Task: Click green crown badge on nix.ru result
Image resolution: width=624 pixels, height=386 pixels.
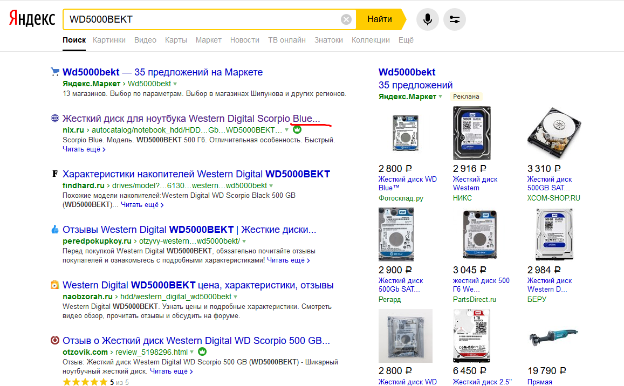Action: tap(297, 130)
